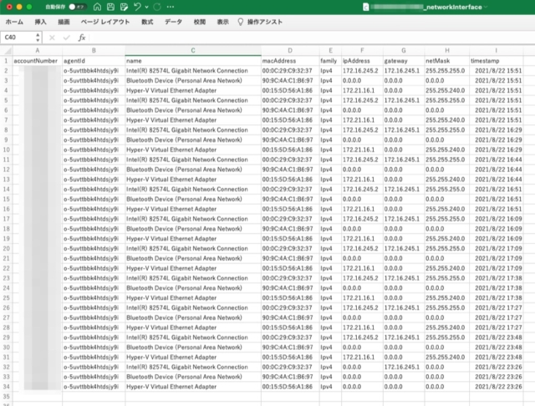This screenshot has height=406, width=535.
Task: Select column G header
Action: 404,50
